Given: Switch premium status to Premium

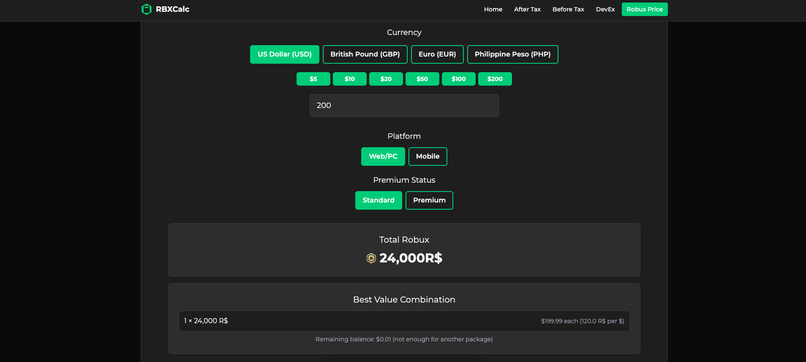Looking at the screenshot, I should tap(429, 200).
